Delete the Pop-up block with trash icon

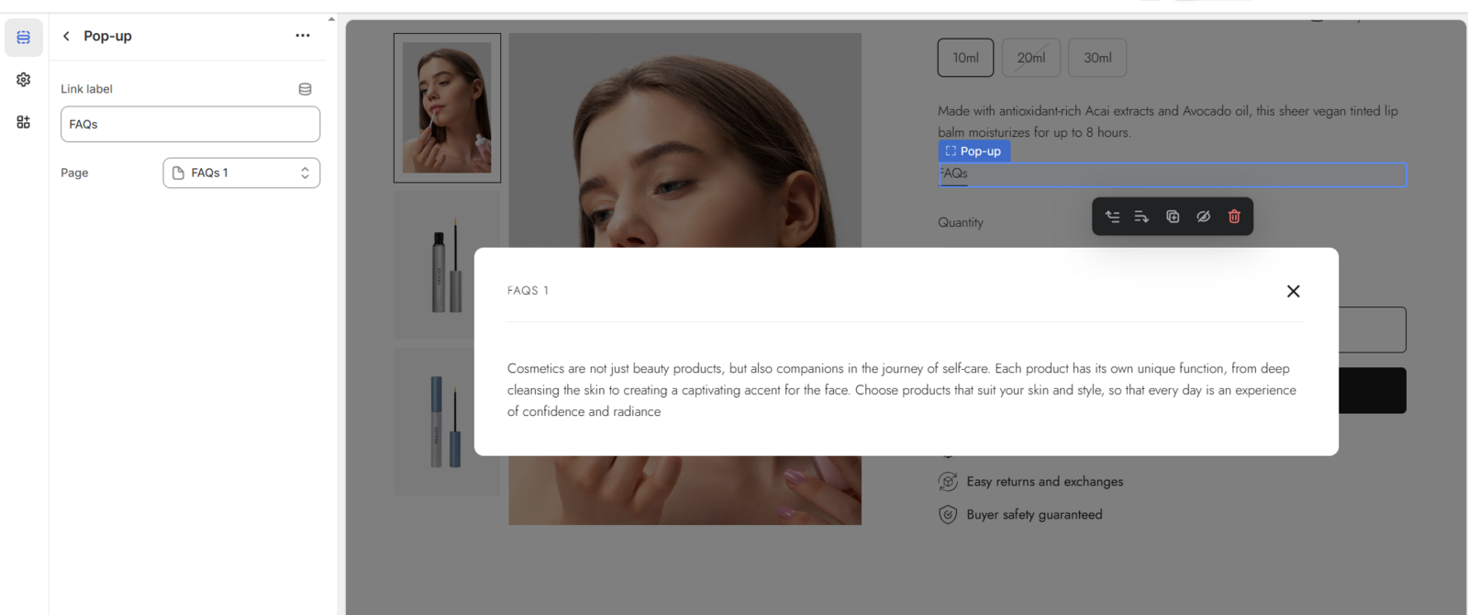click(1234, 217)
